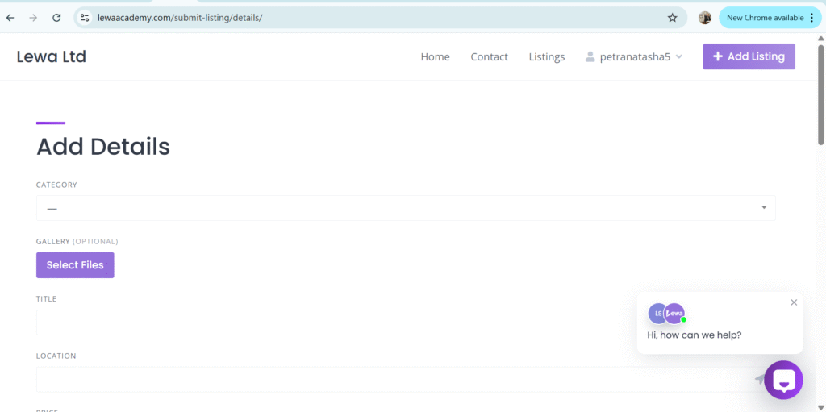Click the browser forward arrow

33,18
